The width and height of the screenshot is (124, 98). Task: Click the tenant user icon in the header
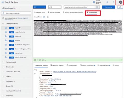tap(94, 2)
